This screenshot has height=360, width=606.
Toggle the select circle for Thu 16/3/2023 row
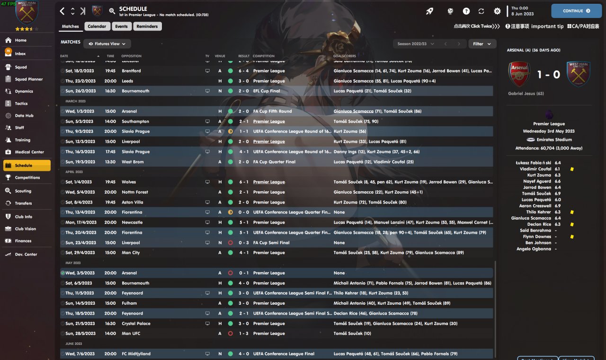[x=63, y=152]
